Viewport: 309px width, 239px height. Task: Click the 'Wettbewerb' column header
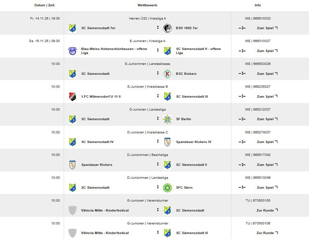(147, 5)
